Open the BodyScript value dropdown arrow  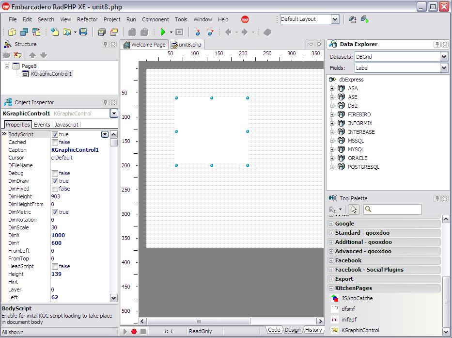105,134
